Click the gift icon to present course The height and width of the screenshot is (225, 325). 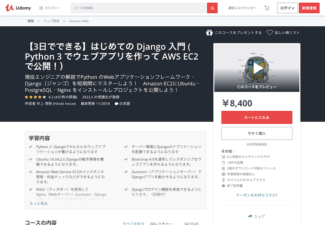pos(209,32)
